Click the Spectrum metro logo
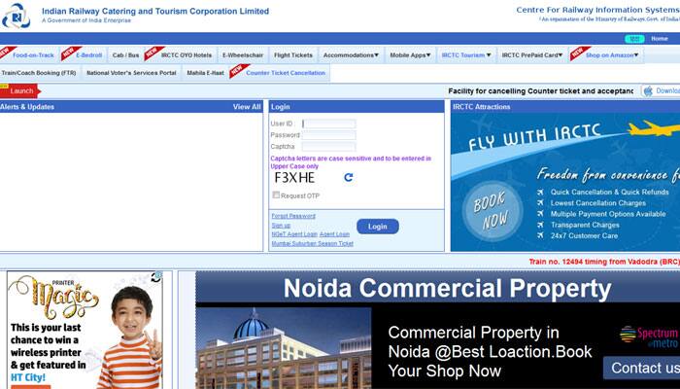The width and height of the screenshot is (680, 389). [x=649, y=336]
